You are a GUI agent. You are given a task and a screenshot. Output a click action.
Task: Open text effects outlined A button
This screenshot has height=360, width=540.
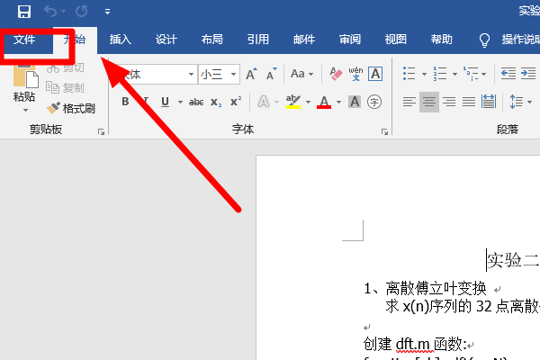point(264,102)
